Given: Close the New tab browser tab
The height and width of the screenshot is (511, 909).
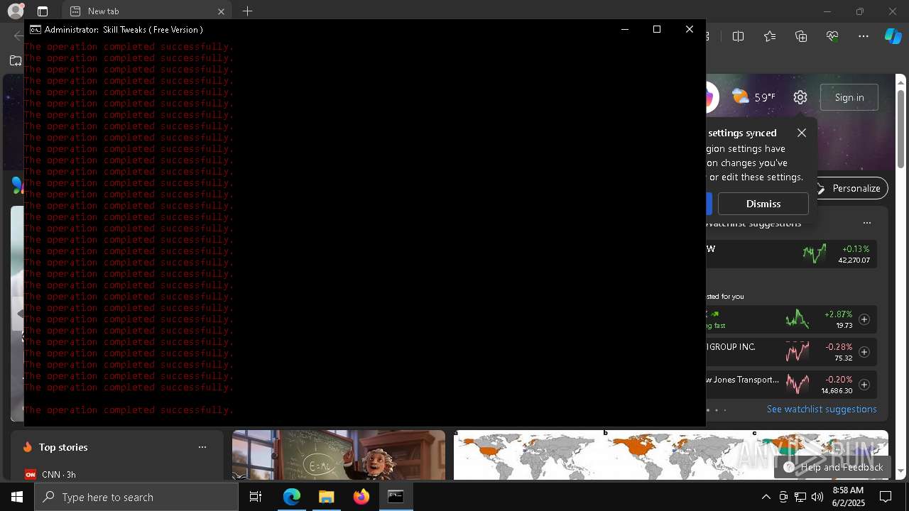Looking at the screenshot, I should click(221, 11).
